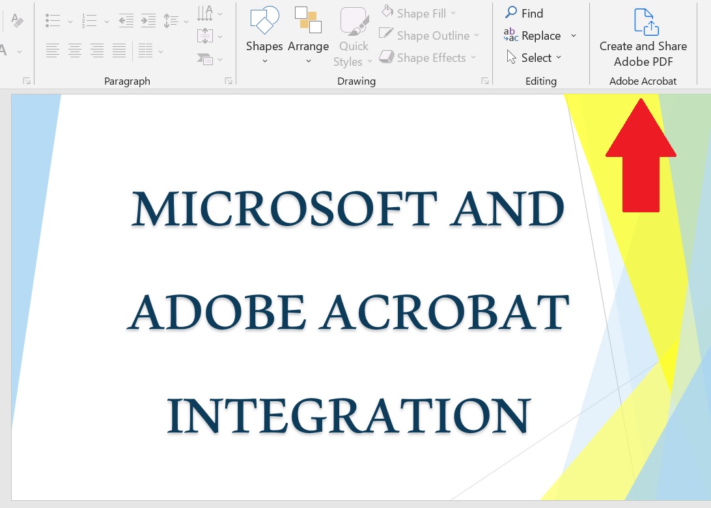This screenshot has width=711, height=508.
Task: Open the Drawing dialog launcher
Action: point(485,81)
